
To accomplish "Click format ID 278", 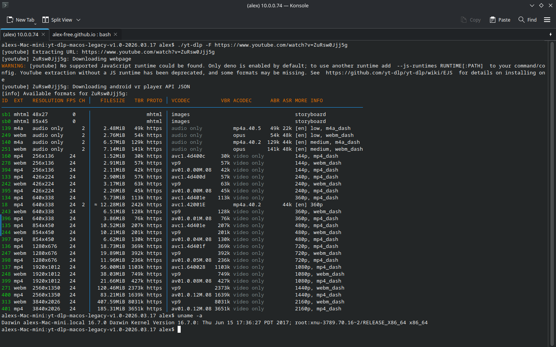I will [6, 163].
